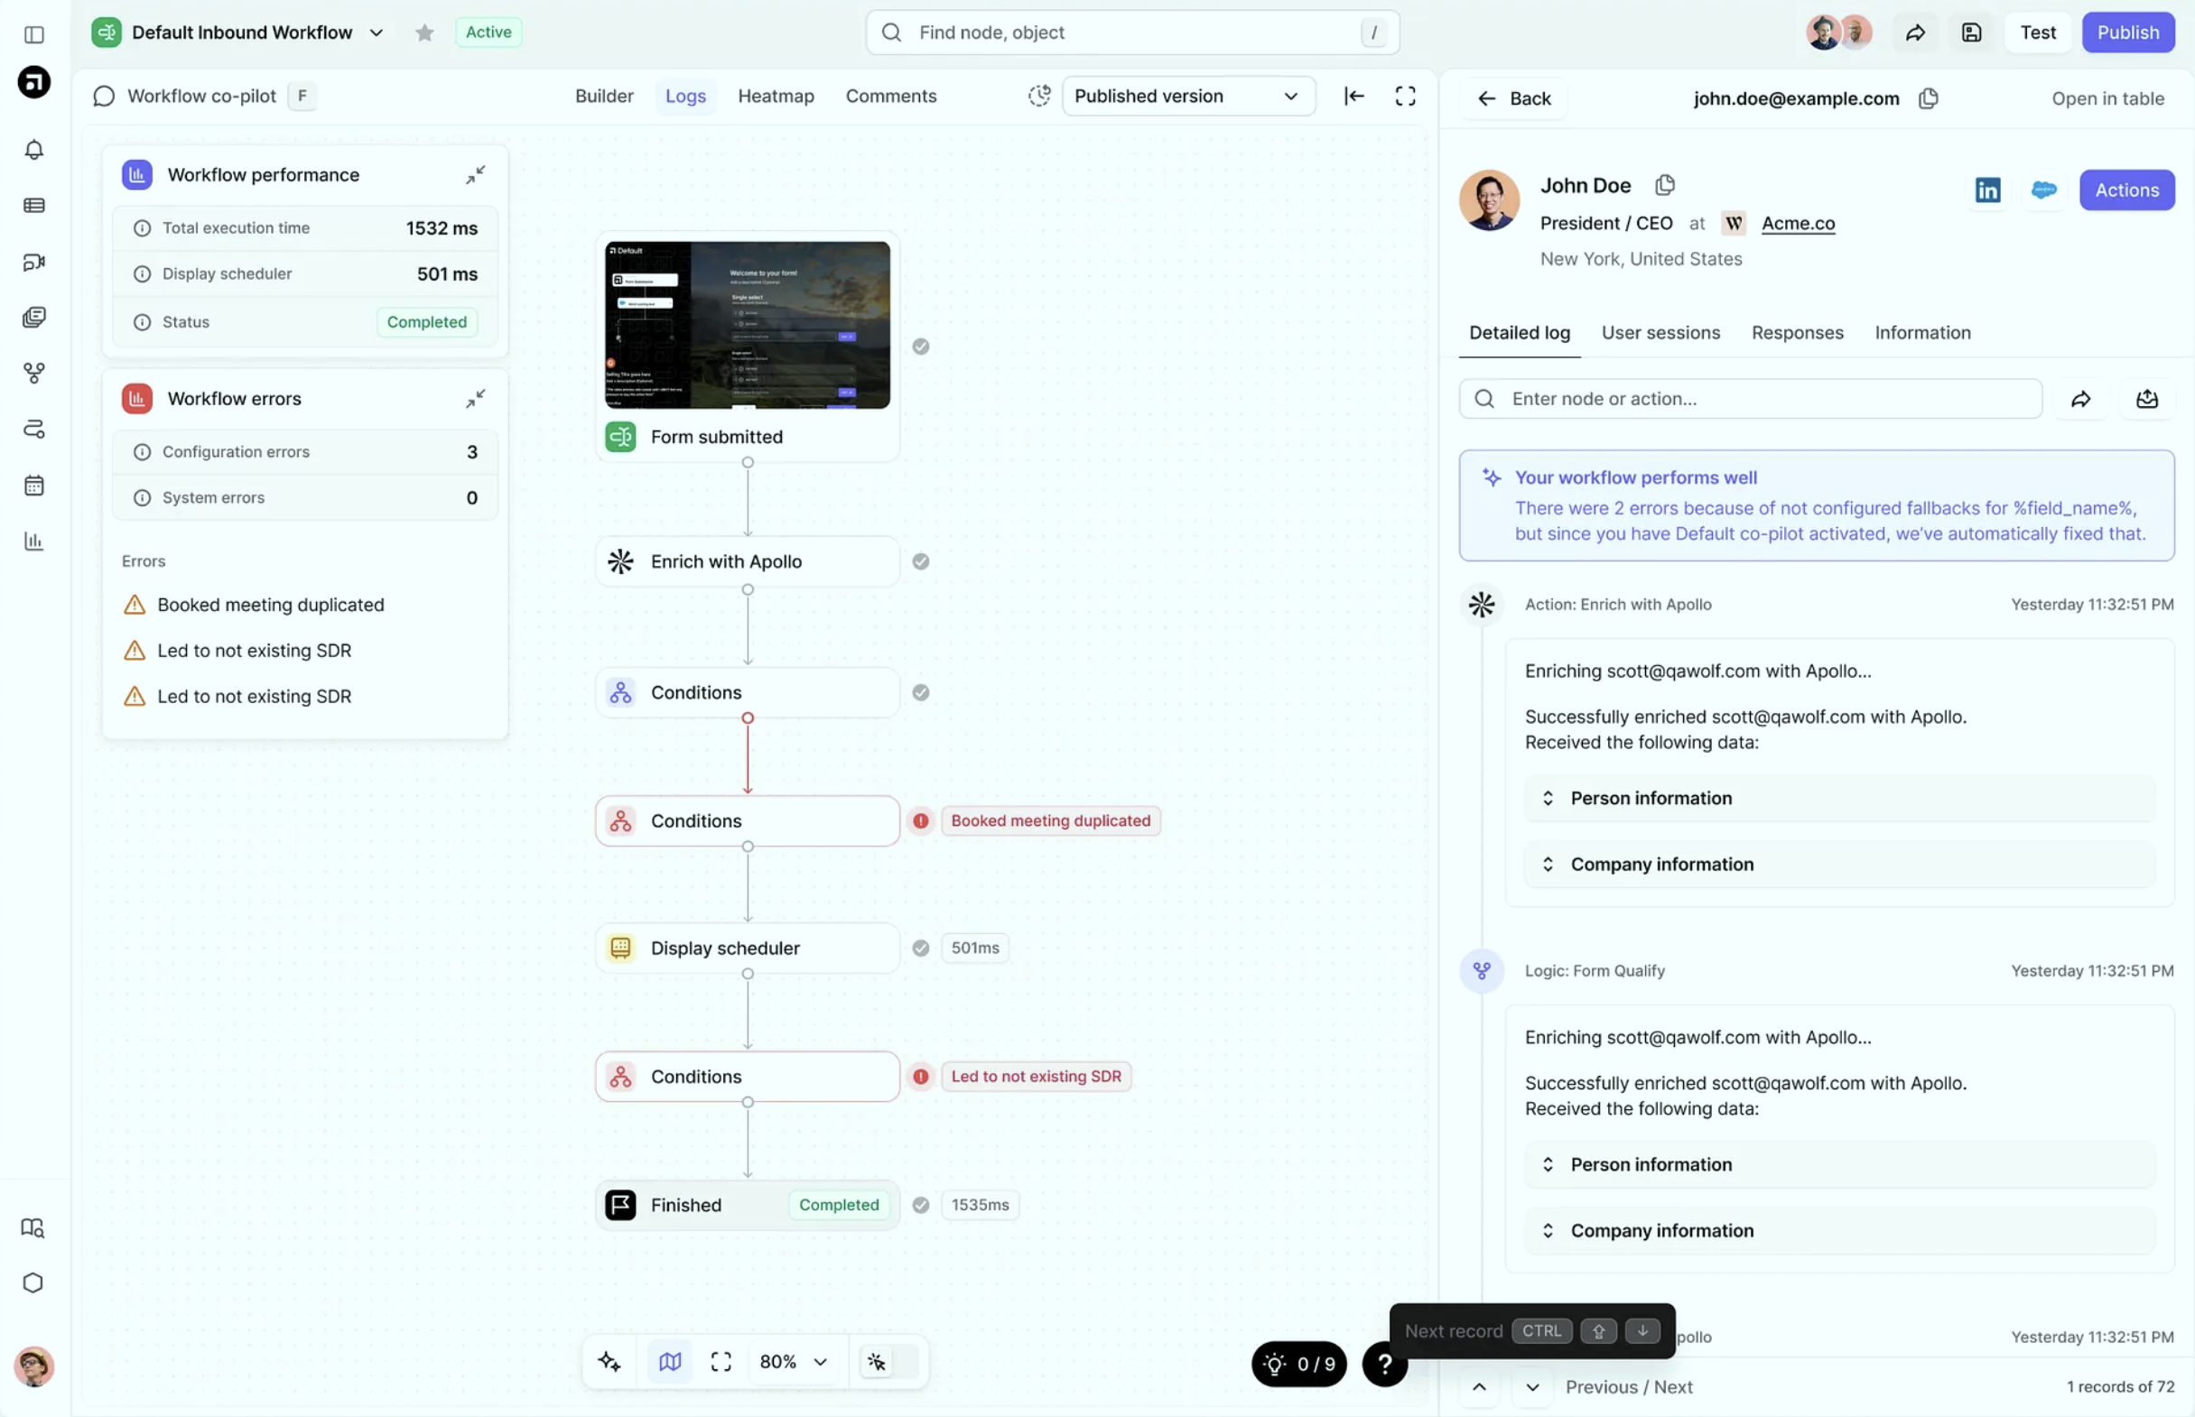Collapse the Workflow errors panel
2195x1417 pixels.
pos(476,397)
